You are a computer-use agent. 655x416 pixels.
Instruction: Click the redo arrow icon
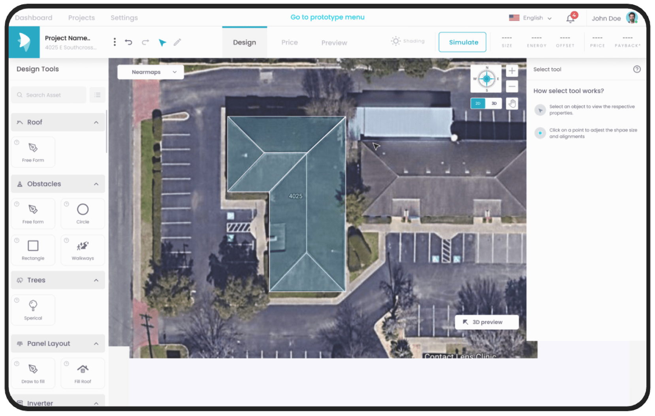(145, 42)
